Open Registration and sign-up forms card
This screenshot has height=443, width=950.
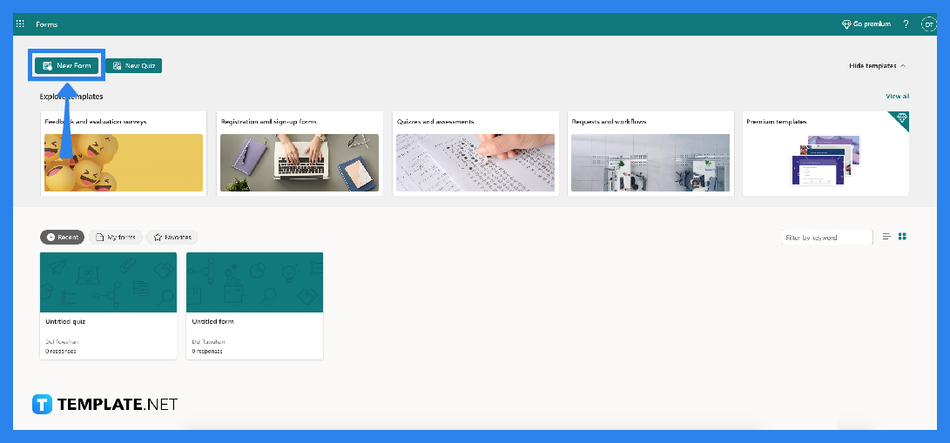tap(300, 153)
